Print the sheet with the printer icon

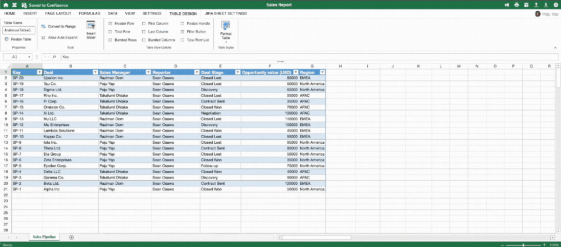pyautogui.click(x=517, y=5)
